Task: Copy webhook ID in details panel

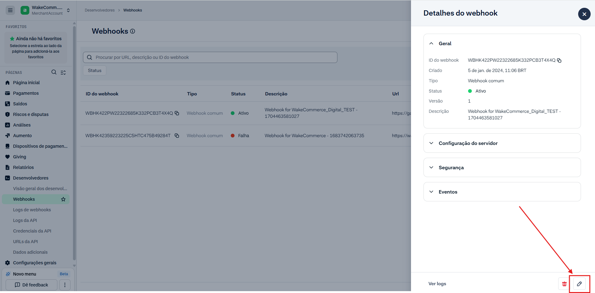Action: 559,60
